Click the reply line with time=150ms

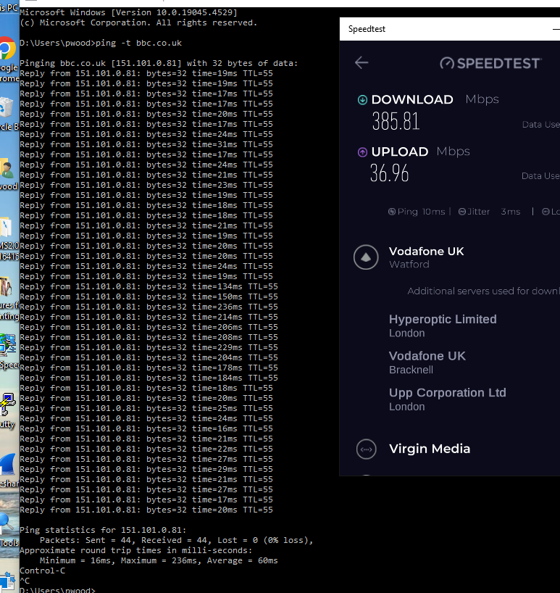149,297
